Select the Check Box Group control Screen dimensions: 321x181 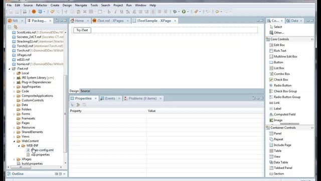click(283, 91)
